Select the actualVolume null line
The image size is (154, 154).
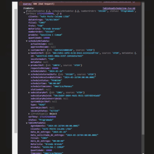pyautogui.click(x=42, y=44)
